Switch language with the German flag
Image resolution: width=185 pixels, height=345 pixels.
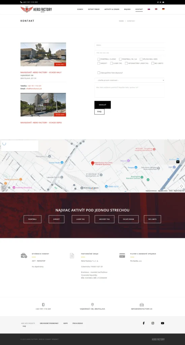[163, 9]
